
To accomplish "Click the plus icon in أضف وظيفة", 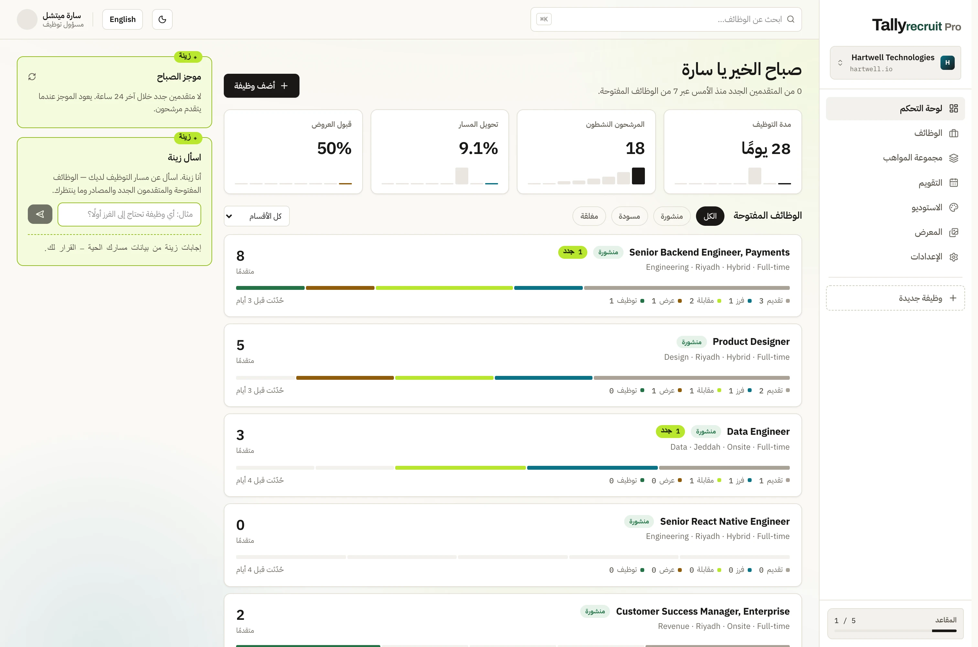I will [x=284, y=86].
